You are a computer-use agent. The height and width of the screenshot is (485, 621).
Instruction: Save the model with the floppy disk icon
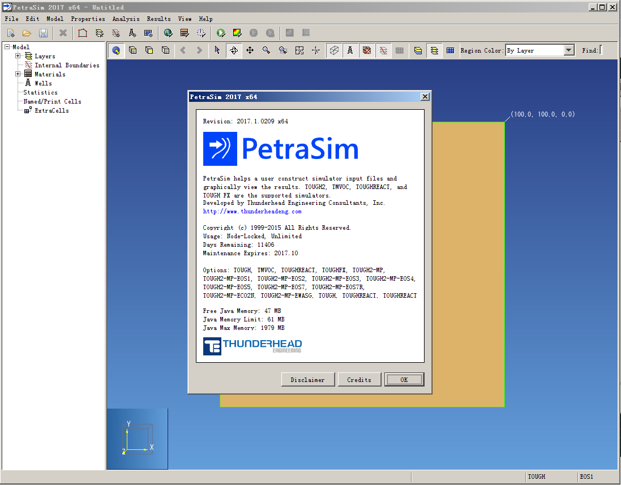click(43, 33)
